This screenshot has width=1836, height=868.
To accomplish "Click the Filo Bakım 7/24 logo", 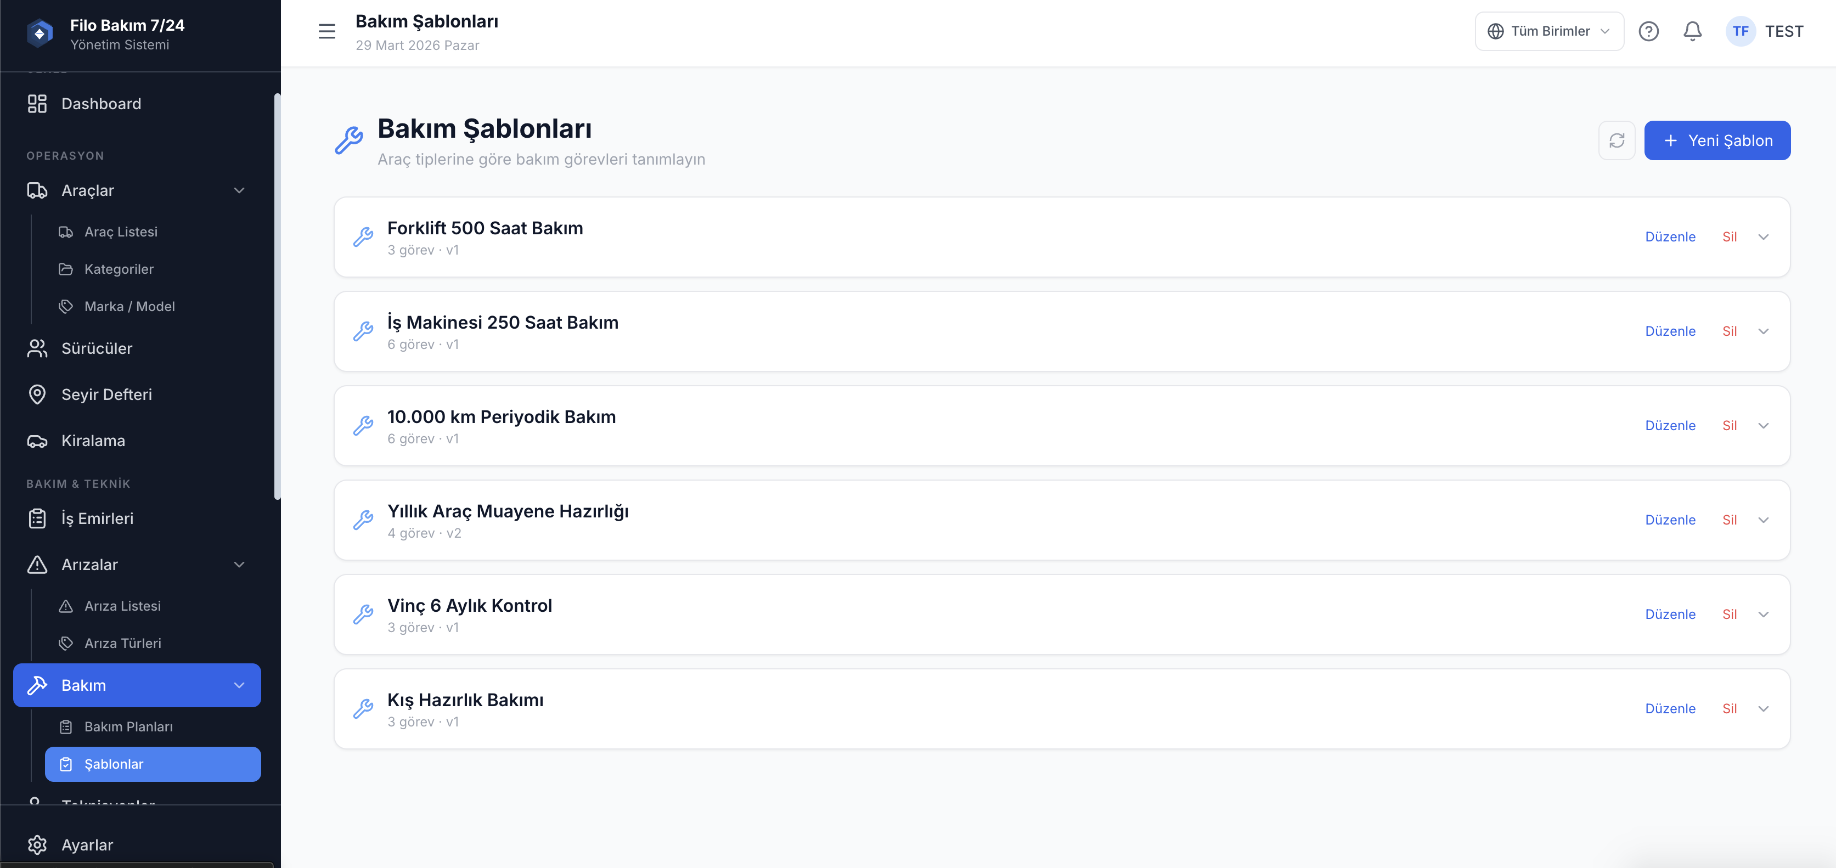I will pos(40,33).
